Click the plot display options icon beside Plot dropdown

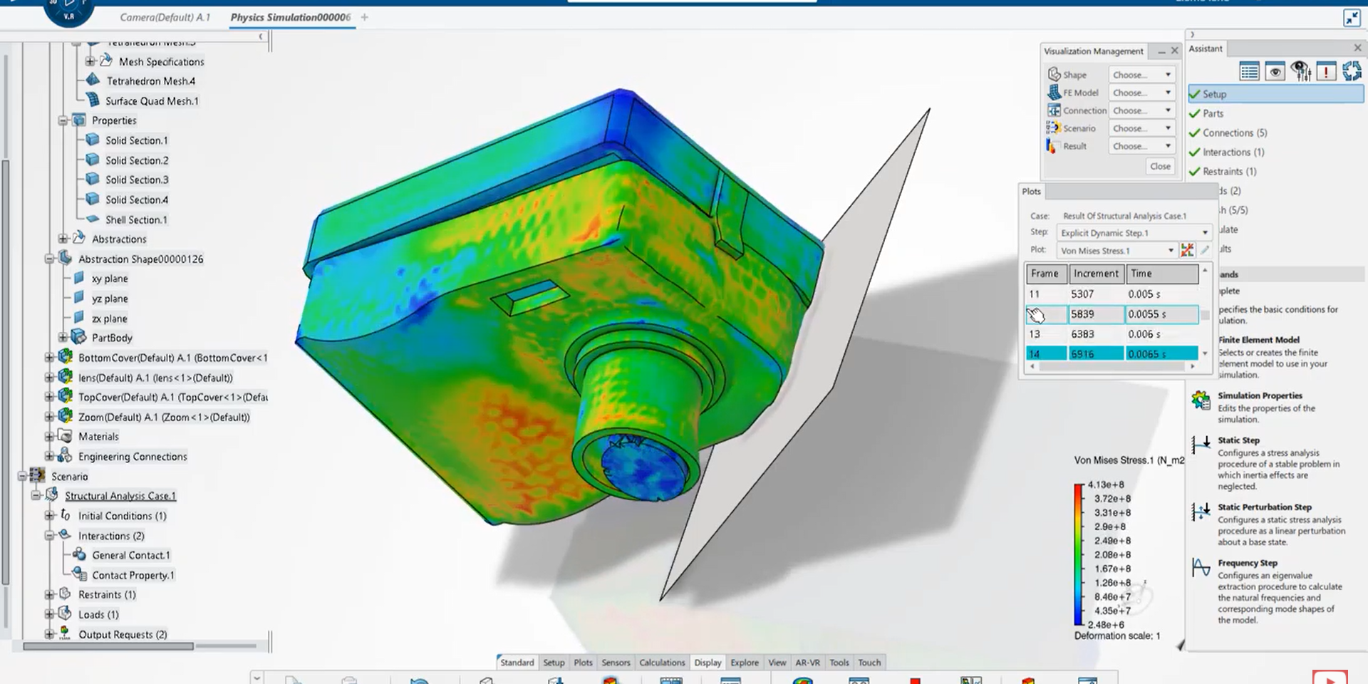[1187, 250]
